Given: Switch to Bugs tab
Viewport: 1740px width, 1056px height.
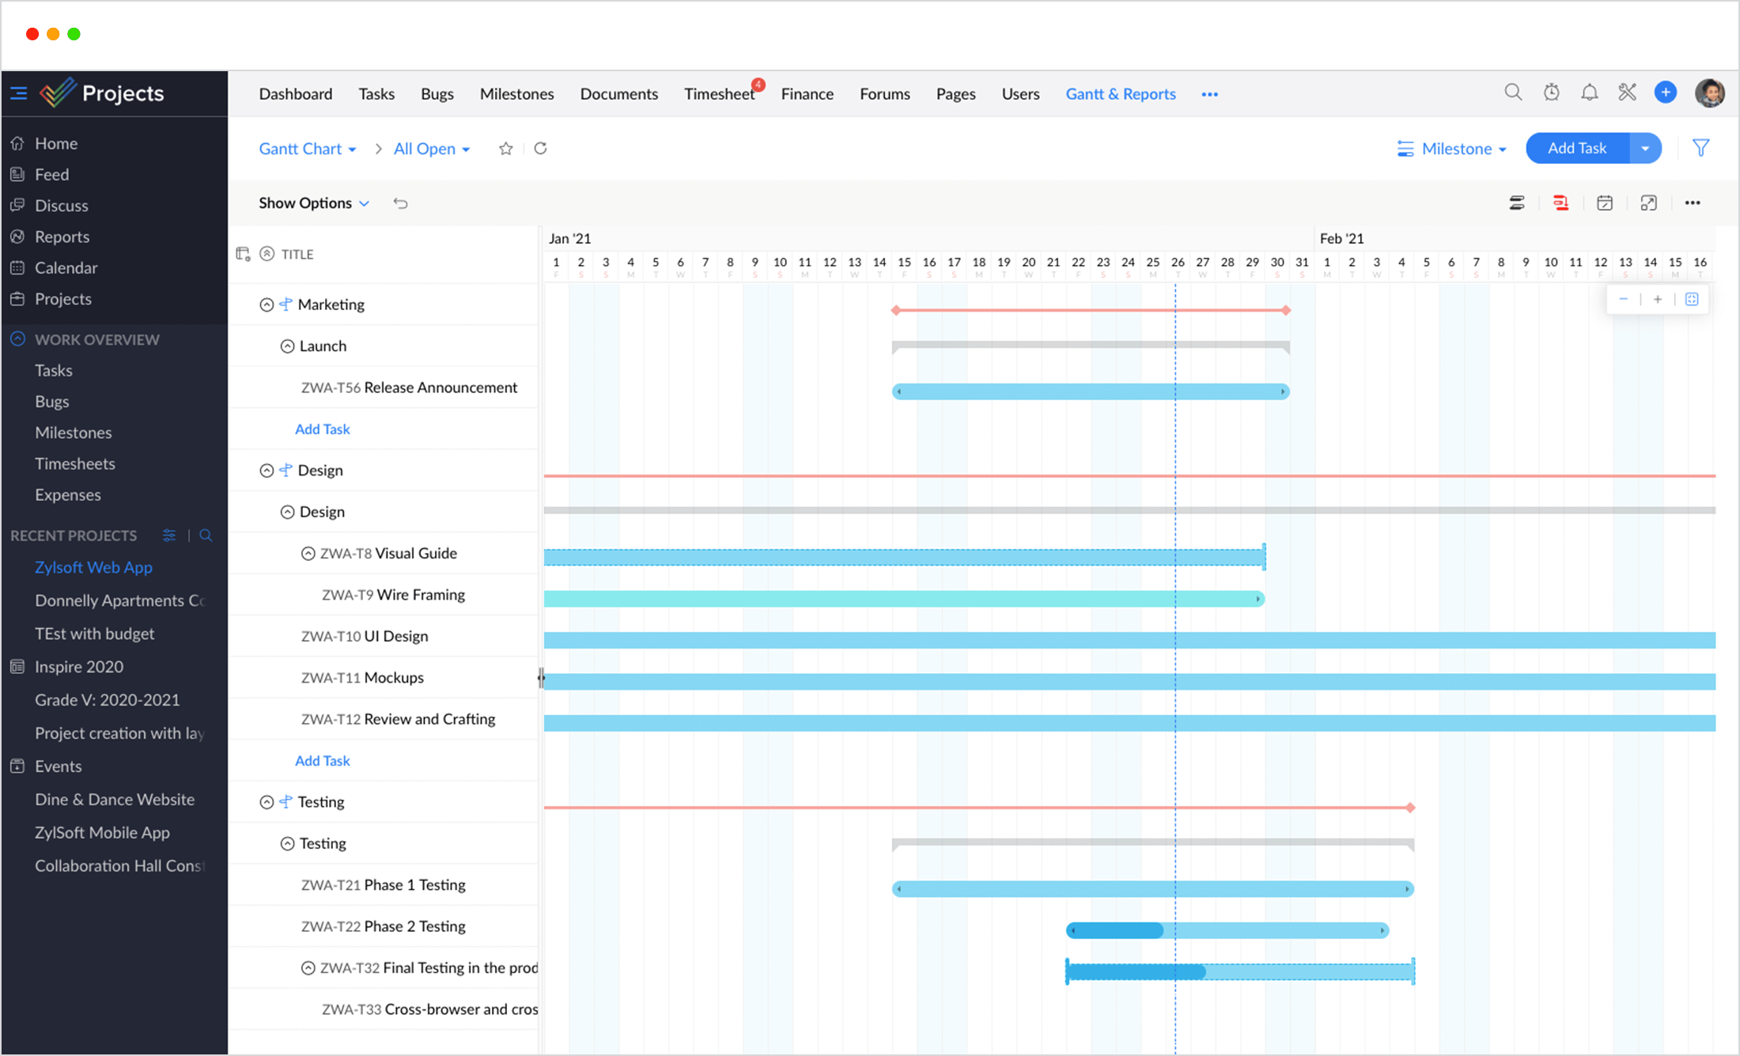Looking at the screenshot, I should point(437,94).
